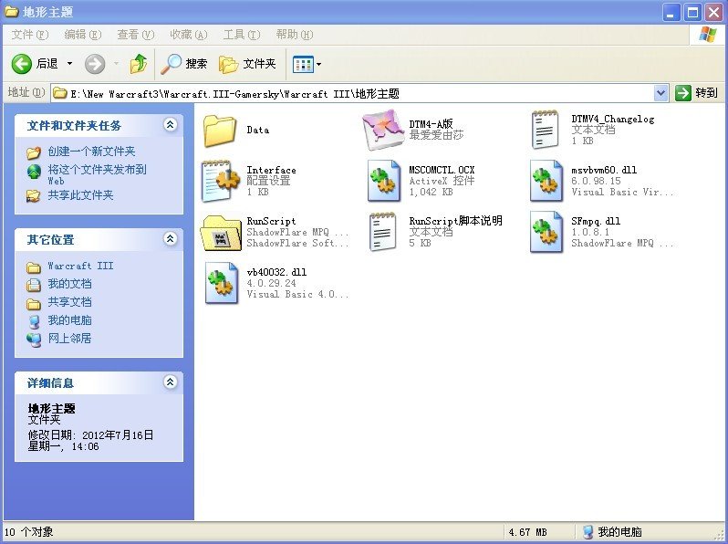The width and height of the screenshot is (728, 544).
Task: Click the Up one level folder icon
Action: pos(138,64)
